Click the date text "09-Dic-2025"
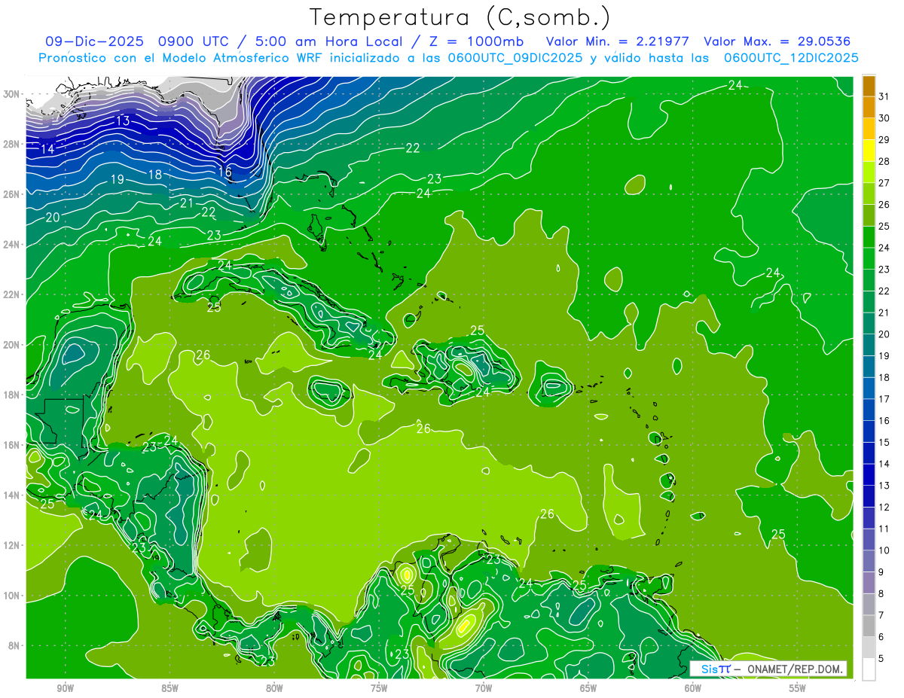This screenshot has height=698, width=904. pos(94,41)
